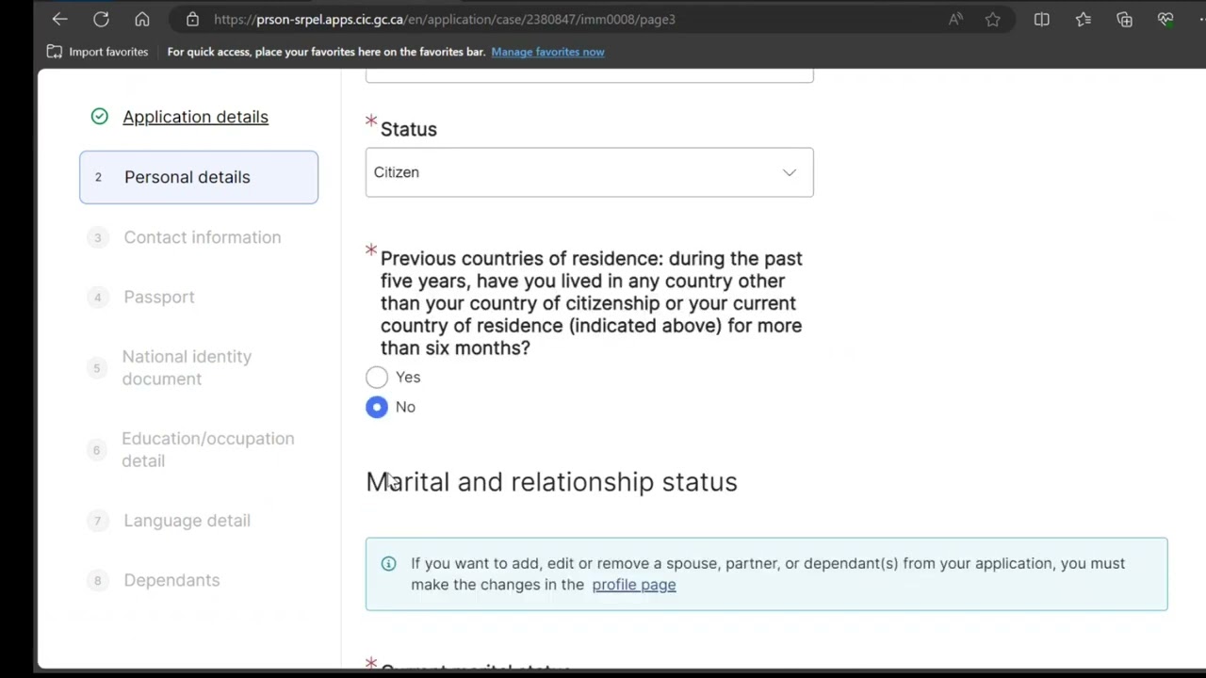1206x678 pixels.
Task: Click the Status field label
Action: click(408, 129)
